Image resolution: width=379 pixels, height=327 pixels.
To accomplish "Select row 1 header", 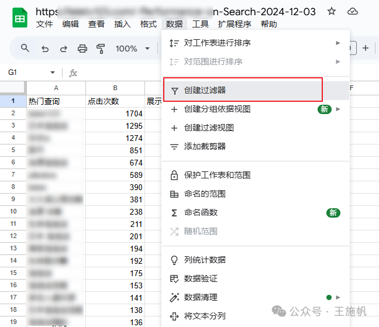I will 13,101.
